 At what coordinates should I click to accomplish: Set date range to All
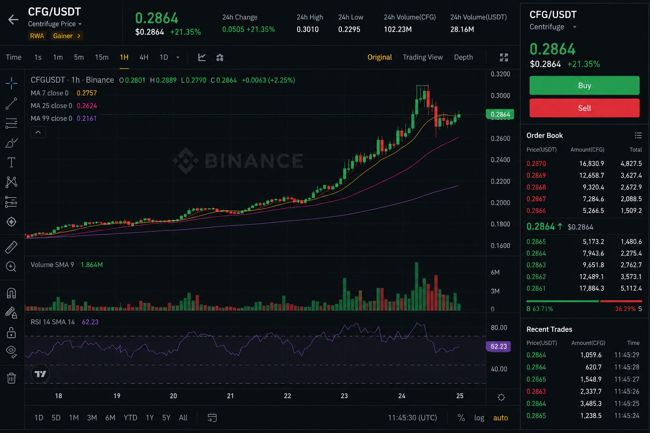[183, 418]
